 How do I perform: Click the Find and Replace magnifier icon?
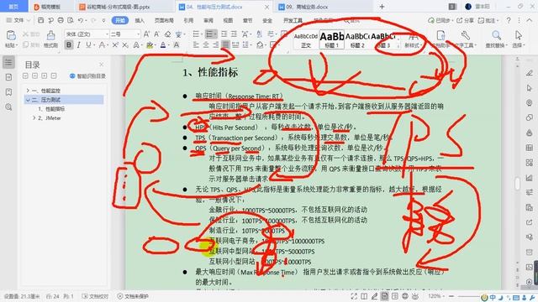496,35
